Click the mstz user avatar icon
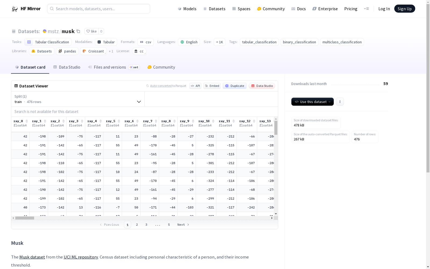 click(x=45, y=31)
